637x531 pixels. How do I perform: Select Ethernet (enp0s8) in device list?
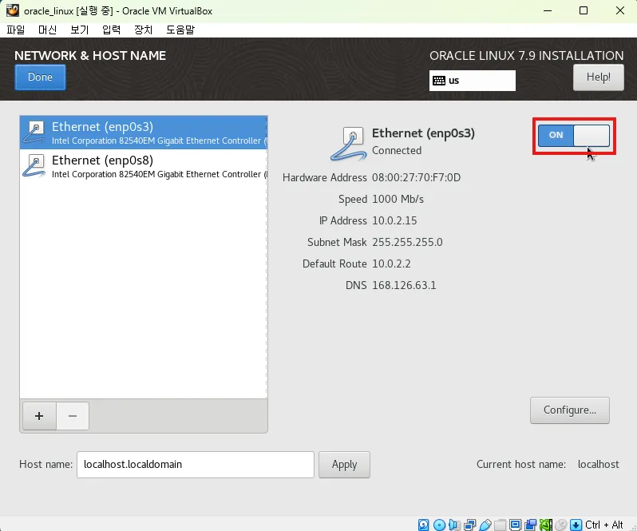pyautogui.click(x=144, y=166)
